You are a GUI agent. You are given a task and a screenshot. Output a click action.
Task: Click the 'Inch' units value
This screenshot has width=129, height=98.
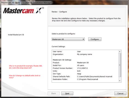(79, 71)
